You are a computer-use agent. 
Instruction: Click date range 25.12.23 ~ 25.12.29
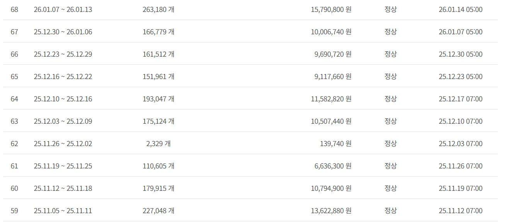63,54
